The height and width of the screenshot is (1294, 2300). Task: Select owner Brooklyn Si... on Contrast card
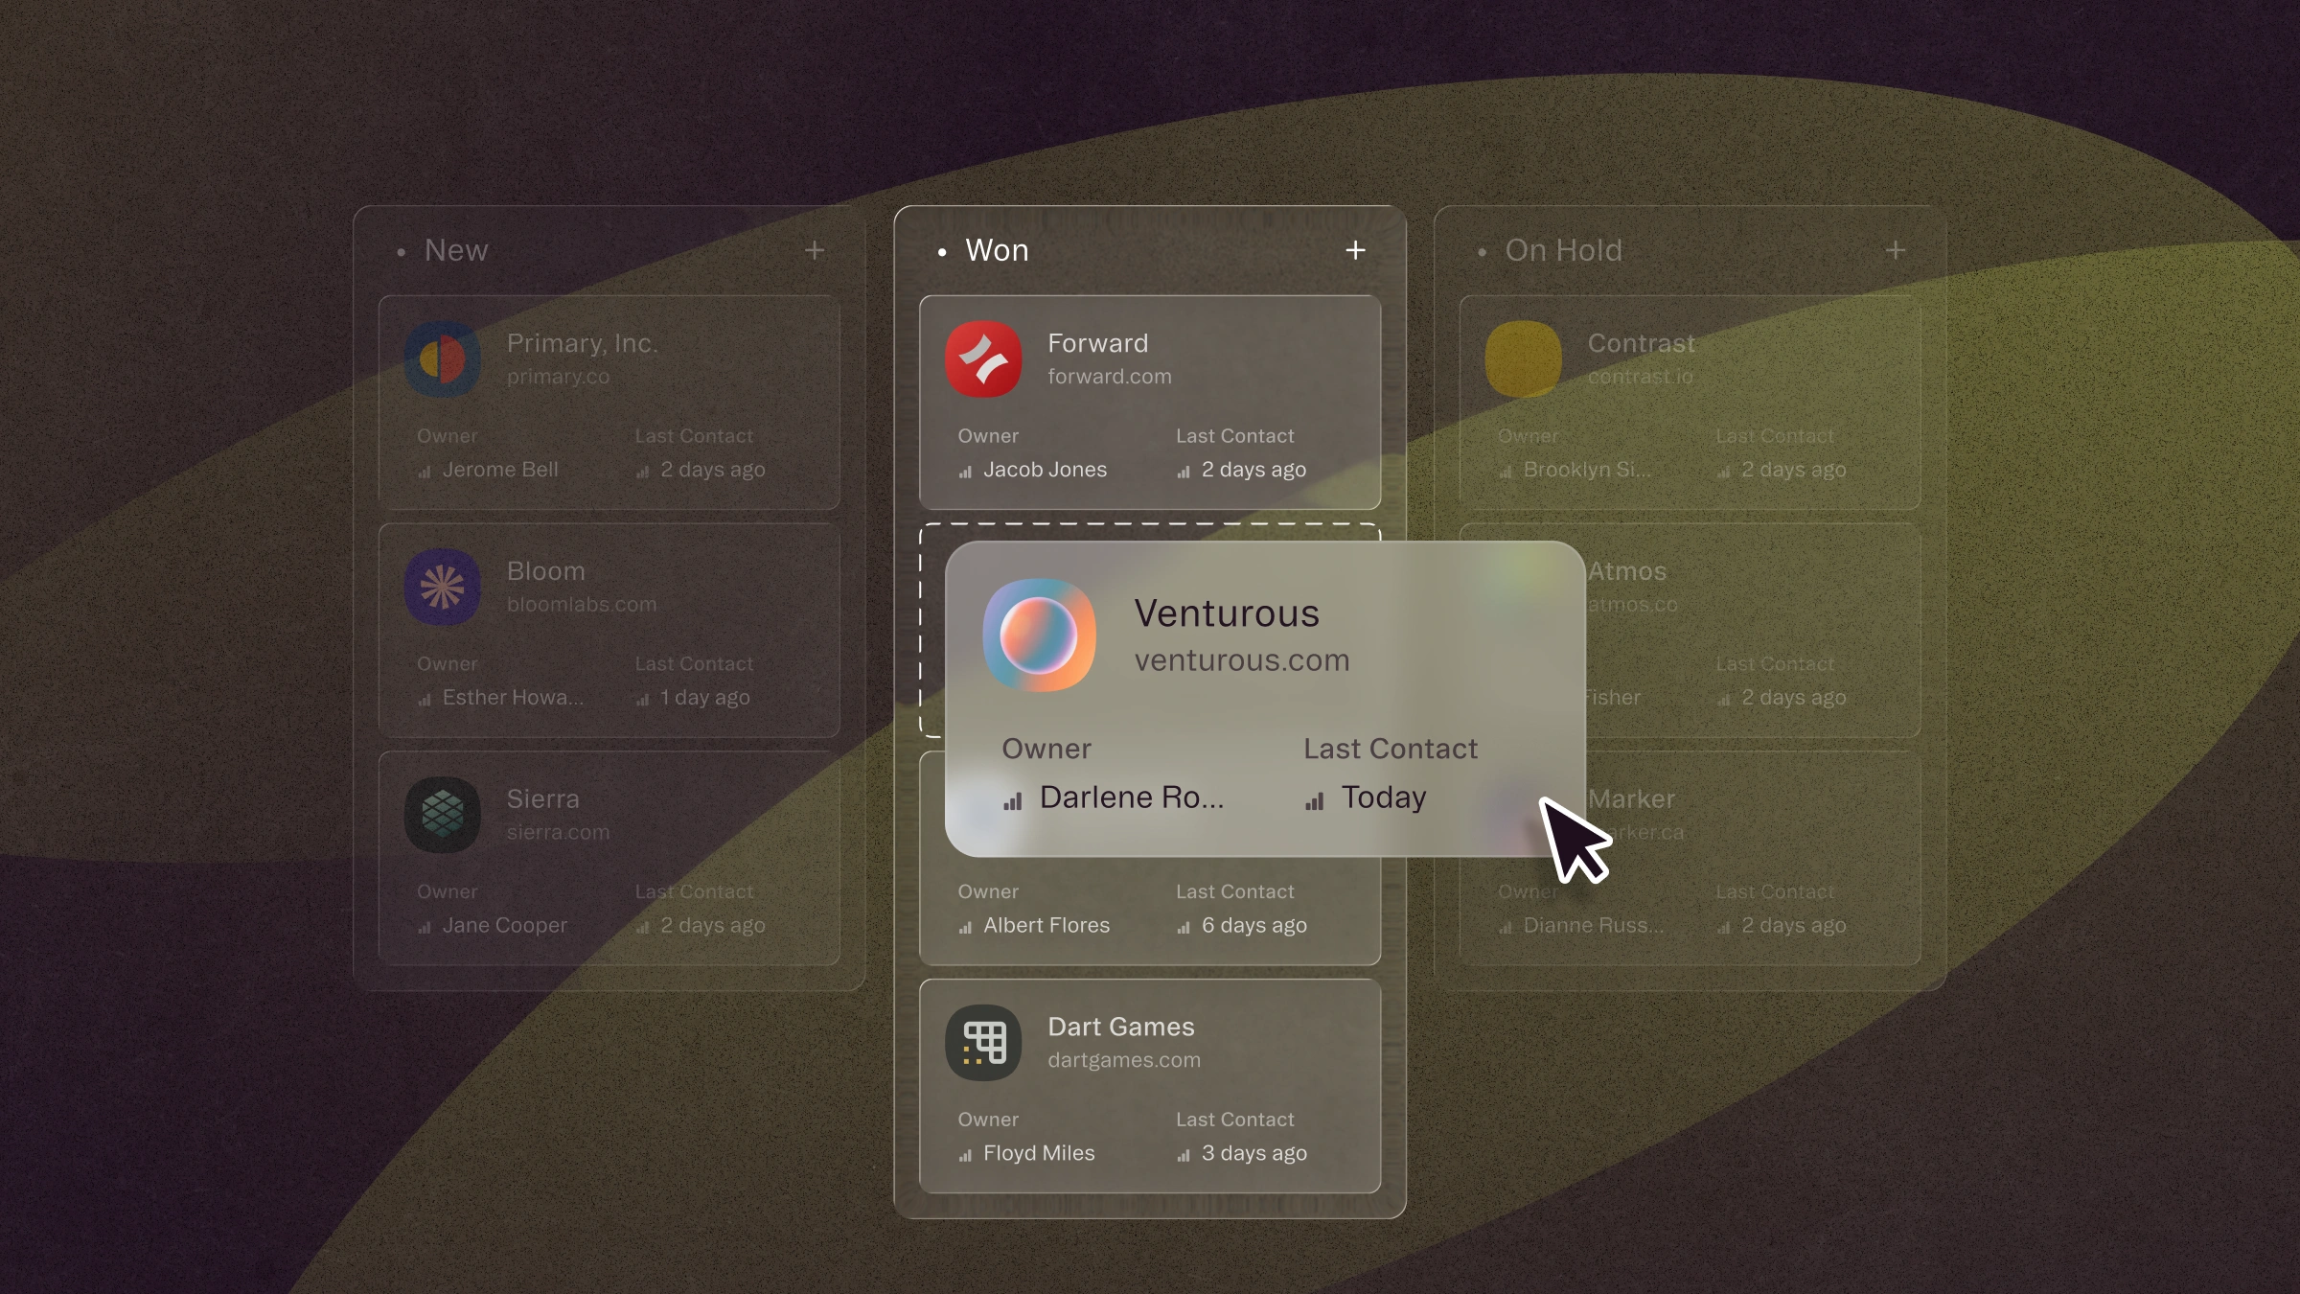1587,470
